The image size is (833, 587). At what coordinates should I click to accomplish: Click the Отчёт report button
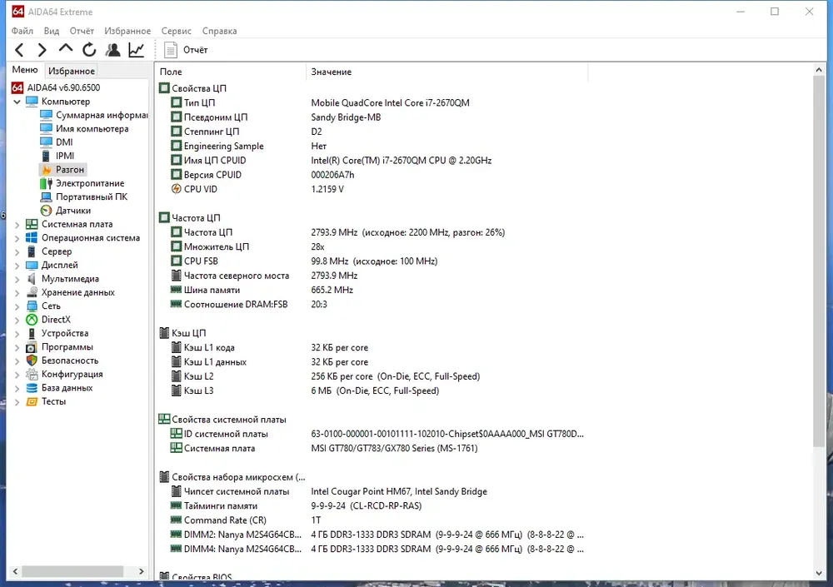tap(186, 50)
